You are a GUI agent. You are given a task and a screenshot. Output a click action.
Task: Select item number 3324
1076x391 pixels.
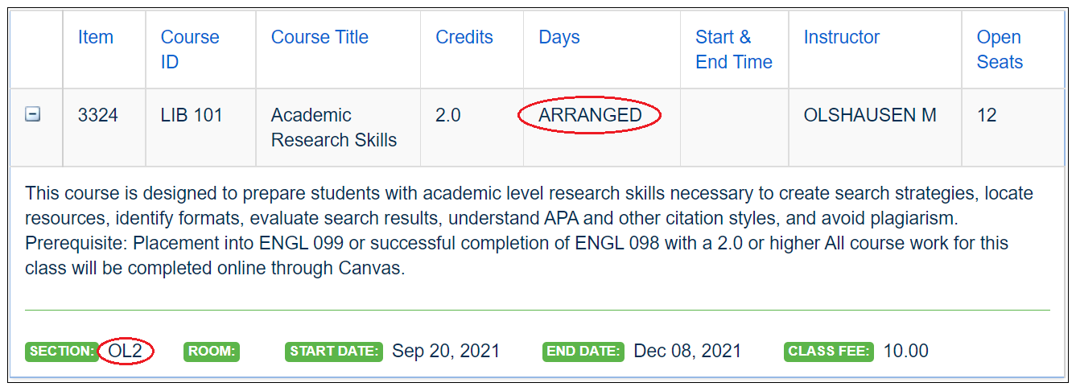(x=97, y=115)
